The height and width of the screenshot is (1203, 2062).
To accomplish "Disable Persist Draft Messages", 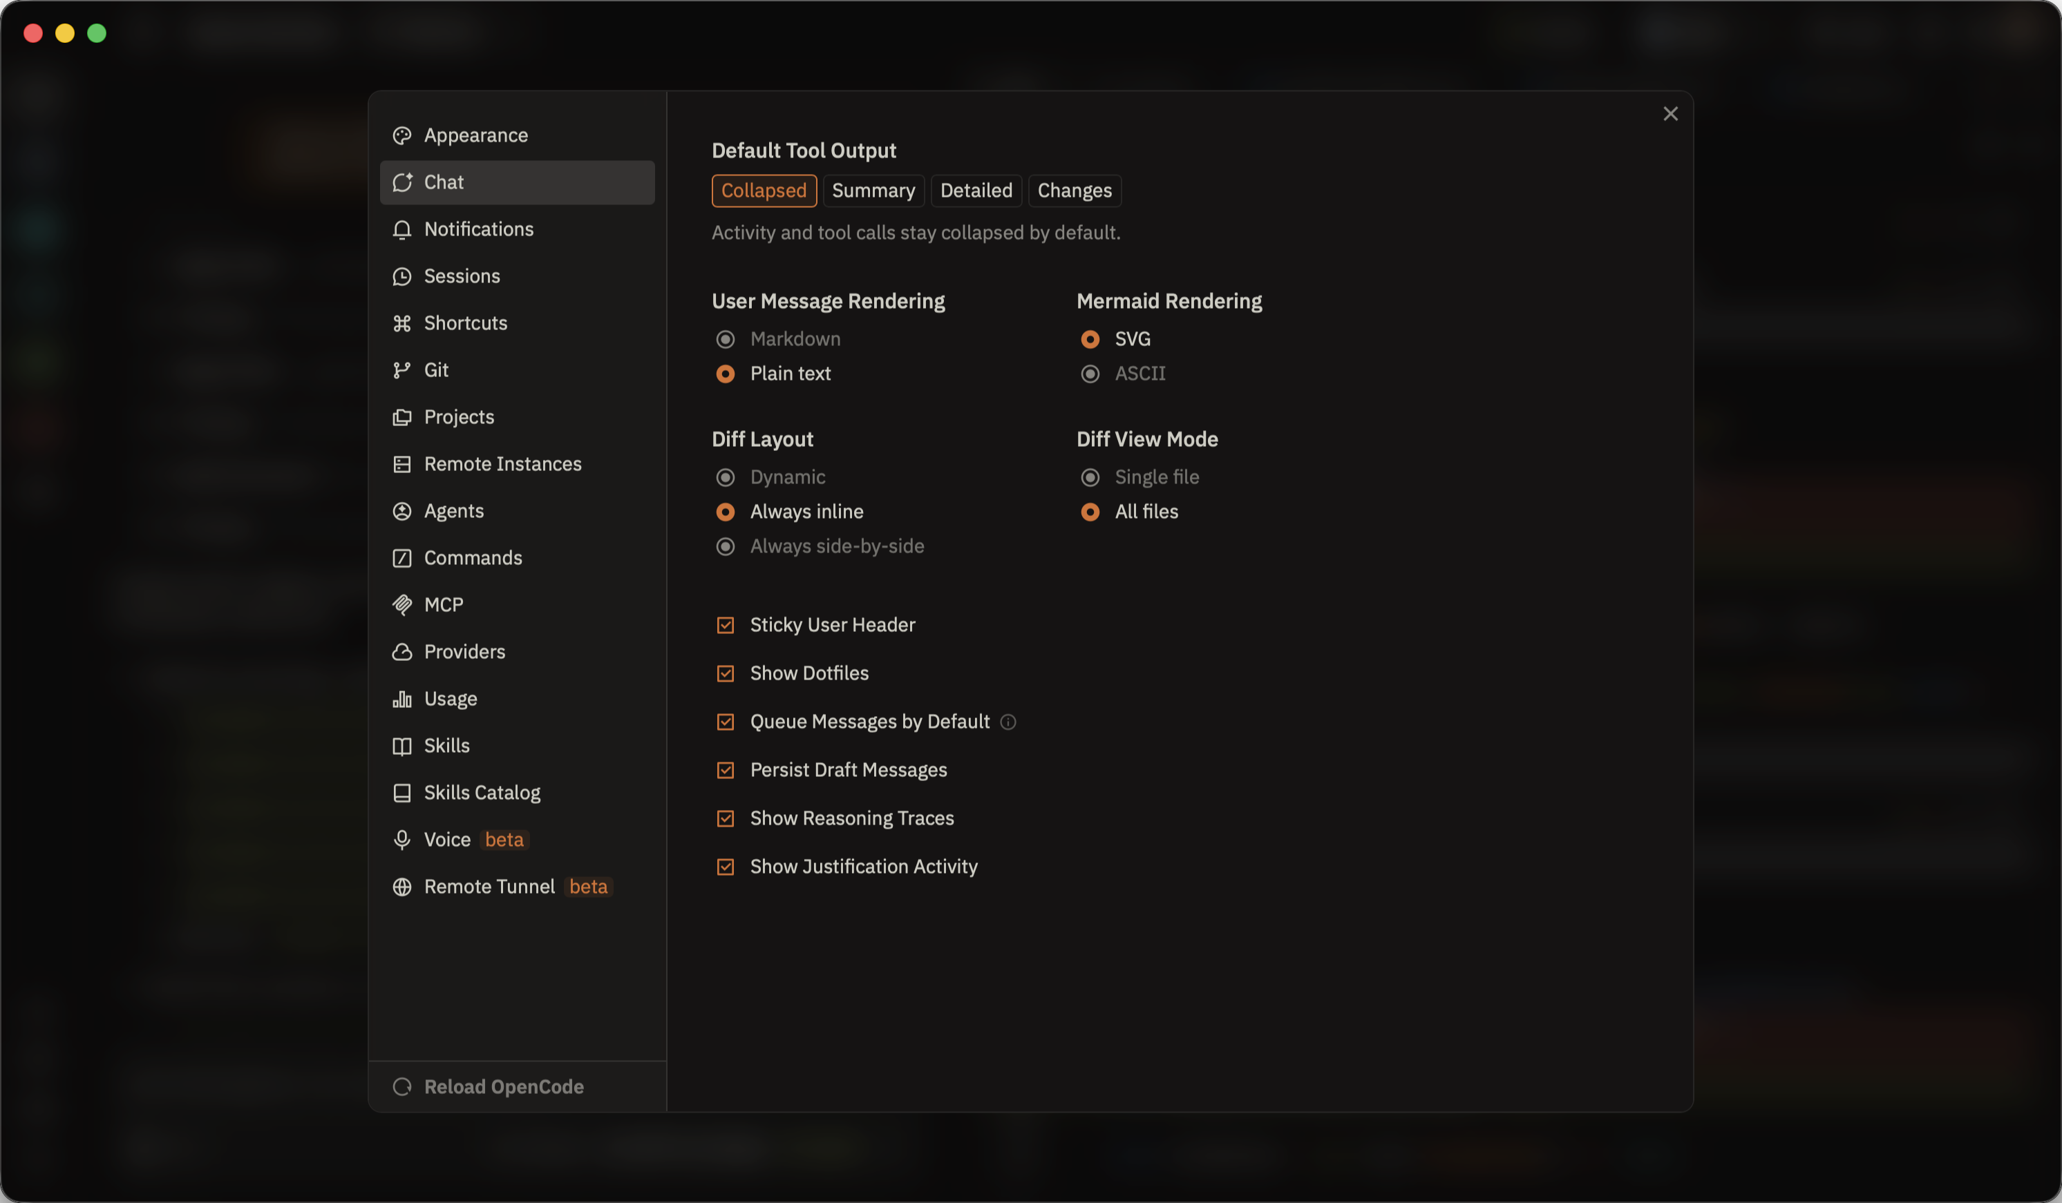I will [x=725, y=771].
